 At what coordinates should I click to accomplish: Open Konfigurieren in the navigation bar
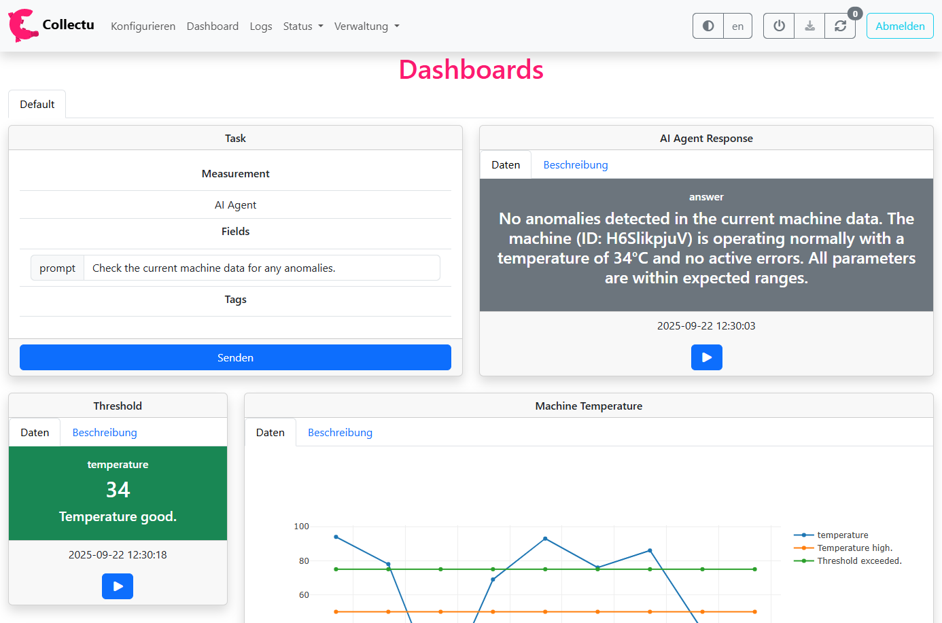pyautogui.click(x=143, y=26)
